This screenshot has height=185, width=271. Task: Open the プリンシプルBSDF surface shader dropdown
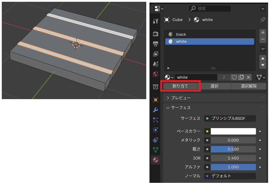coord(230,118)
